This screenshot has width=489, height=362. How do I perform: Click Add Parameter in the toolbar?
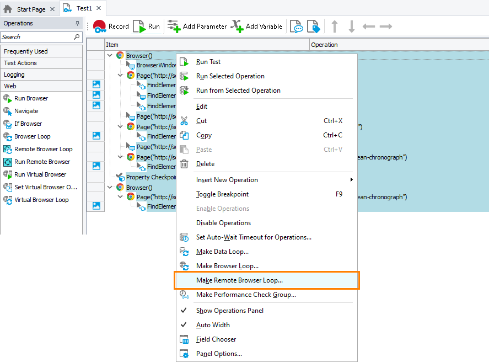(197, 26)
